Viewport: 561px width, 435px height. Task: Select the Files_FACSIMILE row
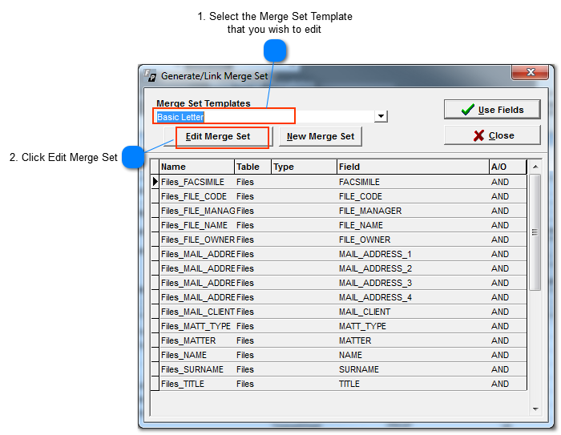click(196, 182)
